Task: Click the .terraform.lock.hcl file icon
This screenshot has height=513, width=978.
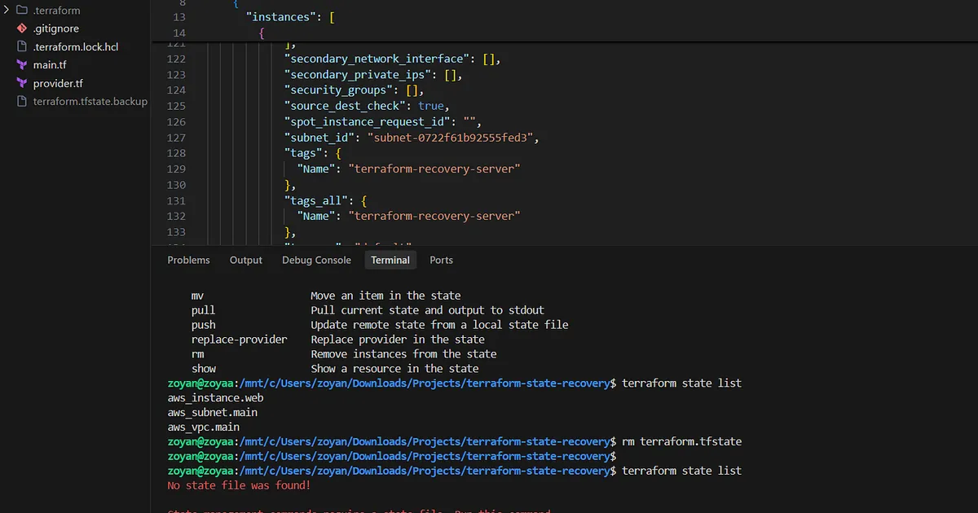Action: click(22, 46)
